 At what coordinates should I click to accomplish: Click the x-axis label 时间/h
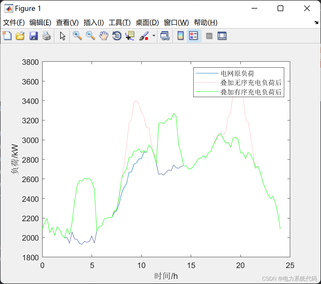click(x=166, y=276)
